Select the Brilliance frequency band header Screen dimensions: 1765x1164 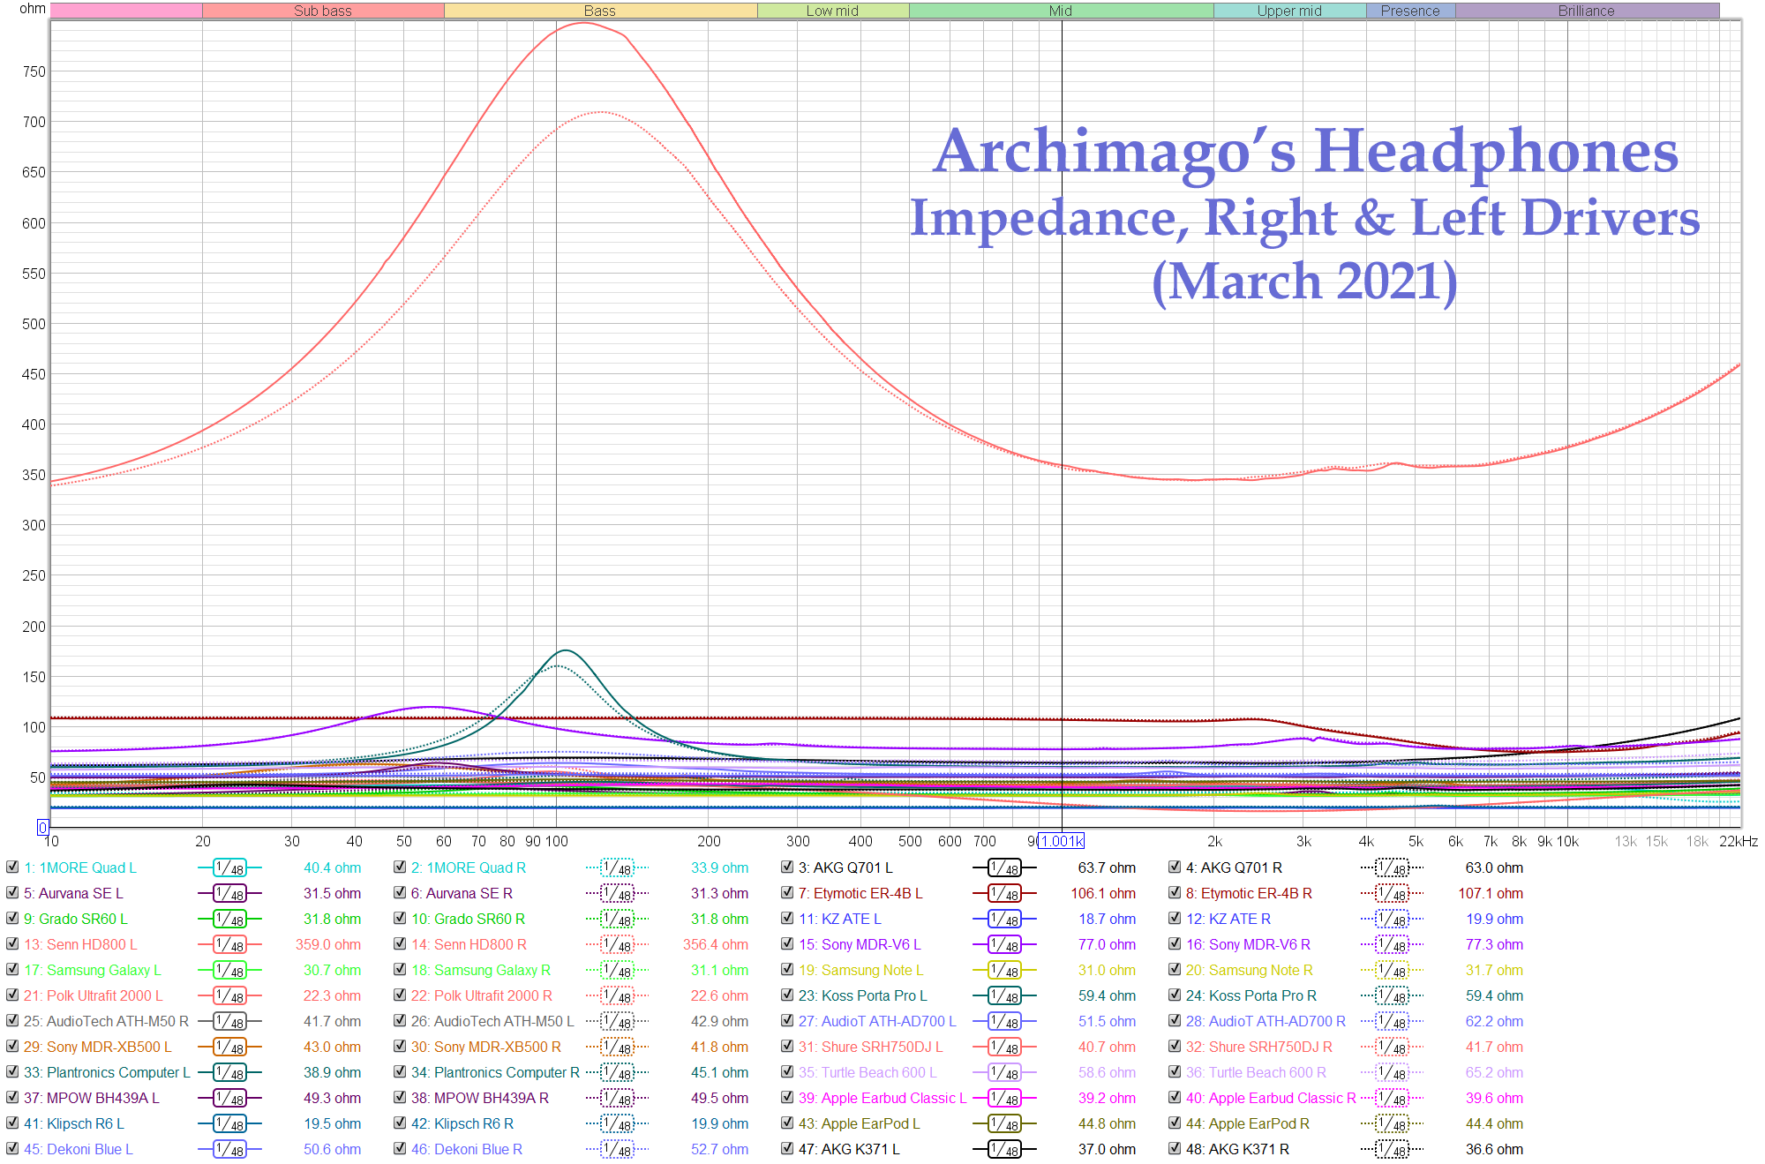[1586, 11]
